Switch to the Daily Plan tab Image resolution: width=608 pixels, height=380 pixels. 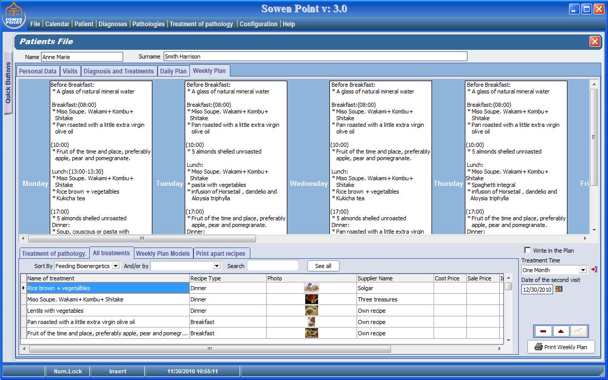173,71
